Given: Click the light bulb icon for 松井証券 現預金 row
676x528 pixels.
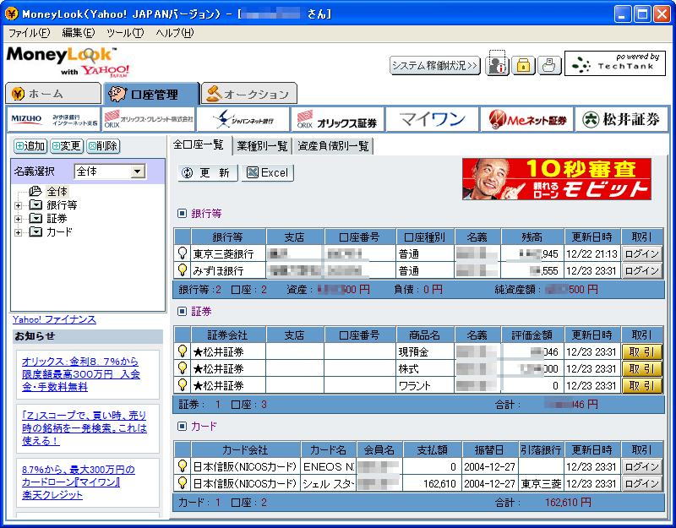Looking at the screenshot, I should pyautogui.click(x=183, y=351).
